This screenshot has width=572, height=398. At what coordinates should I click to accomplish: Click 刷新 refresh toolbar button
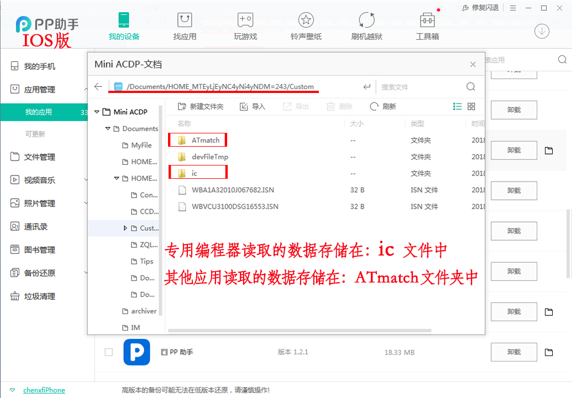click(x=382, y=106)
